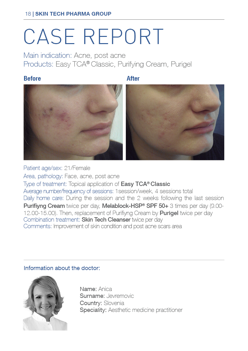This screenshot has height=351, width=248.
Task: Click the Before acne photo
Action: click(x=73, y=122)
